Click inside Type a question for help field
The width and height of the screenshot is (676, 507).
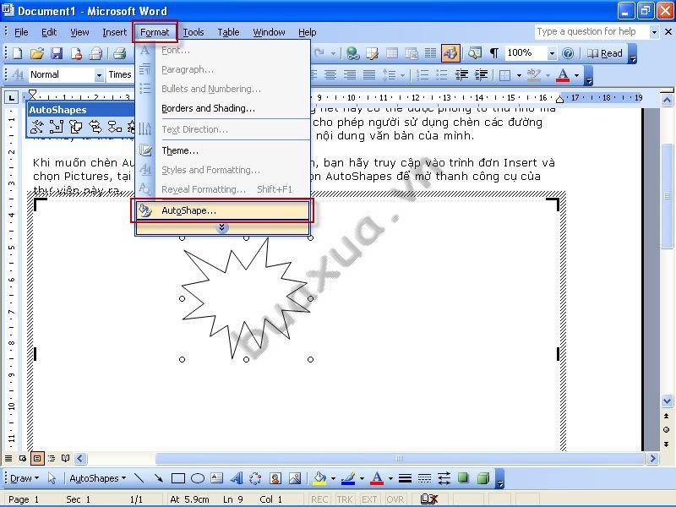[592, 32]
